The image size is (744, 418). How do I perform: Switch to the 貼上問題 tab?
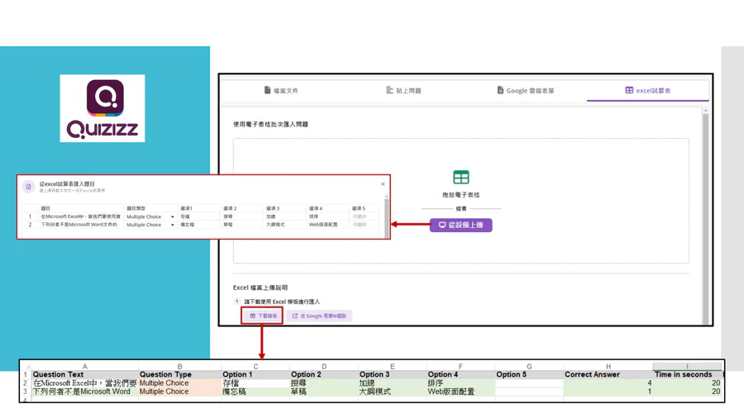403,90
